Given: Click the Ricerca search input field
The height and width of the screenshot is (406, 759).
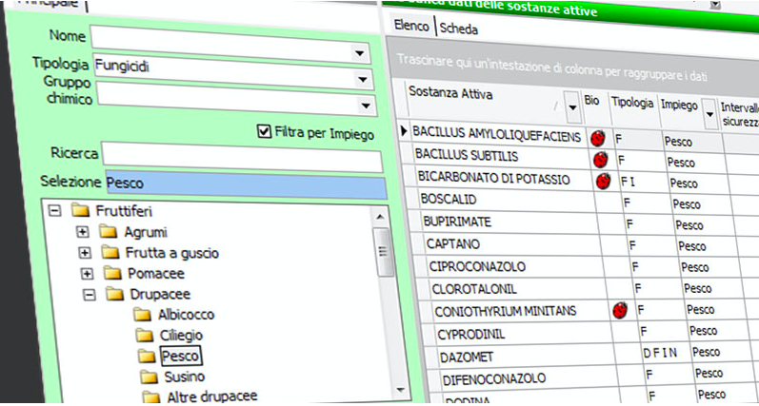Looking at the screenshot, I should 242,154.
